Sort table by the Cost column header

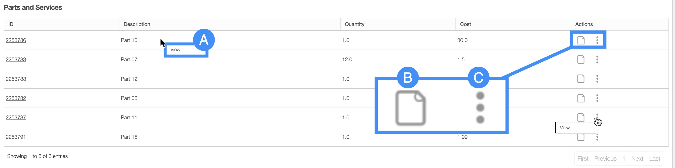pyautogui.click(x=465, y=24)
